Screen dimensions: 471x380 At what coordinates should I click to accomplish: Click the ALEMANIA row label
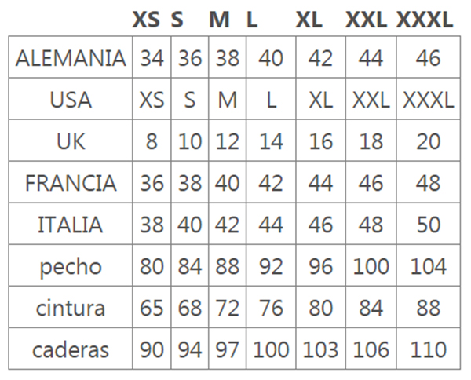click(71, 58)
